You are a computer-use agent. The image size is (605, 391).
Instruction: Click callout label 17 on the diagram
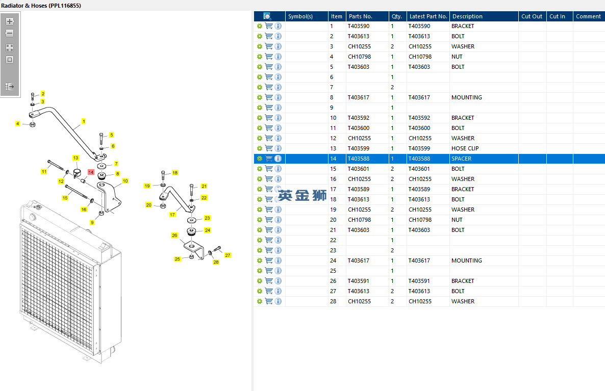tap(172, 215)
